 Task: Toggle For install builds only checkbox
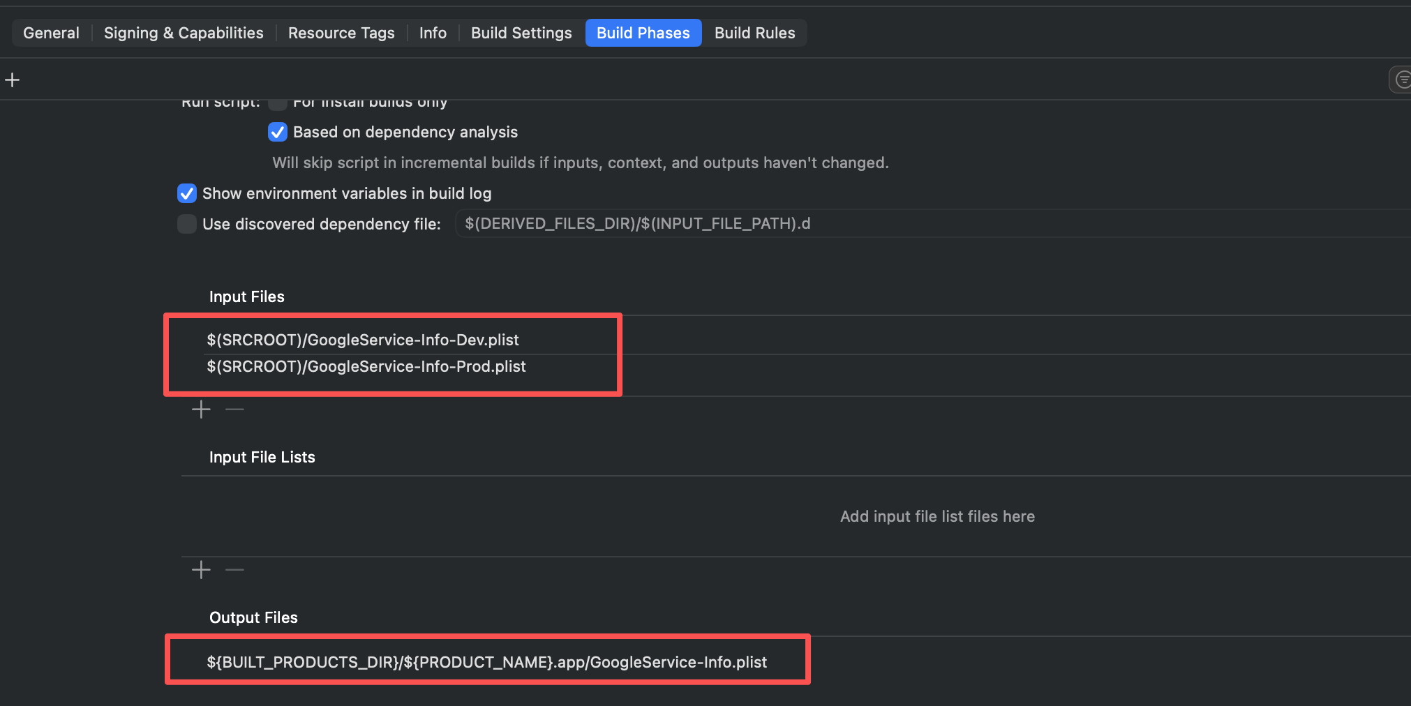click(278, 104)
